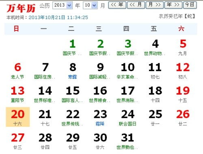Image resolution: width=203 pixels, height=154 pixels.
Task: Click the Sunday 日 column header
Action: [16, 29]
